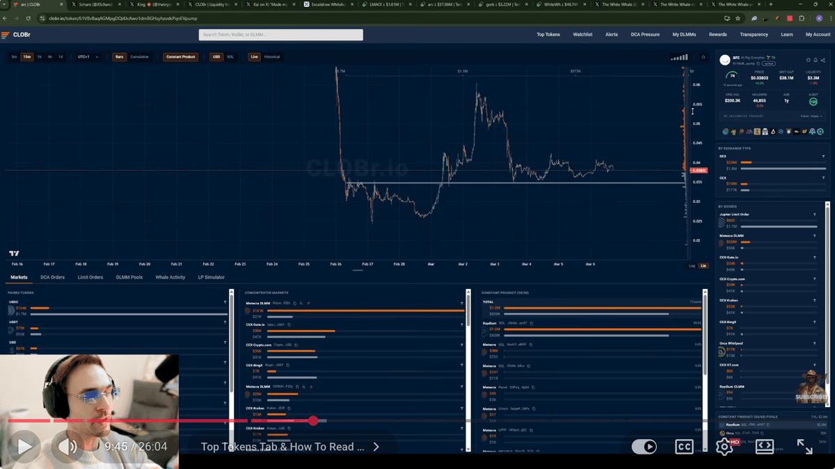
Task: Set an alert with the bell icon
Action: [816, 60]
